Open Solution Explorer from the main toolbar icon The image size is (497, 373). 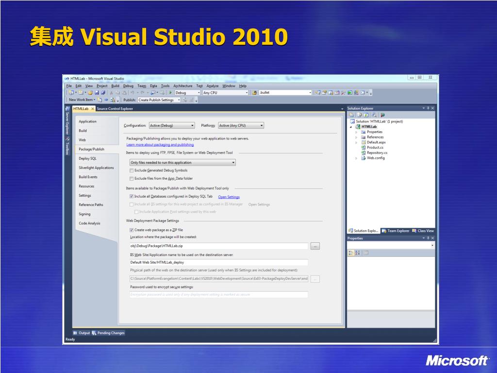(317, 93)
